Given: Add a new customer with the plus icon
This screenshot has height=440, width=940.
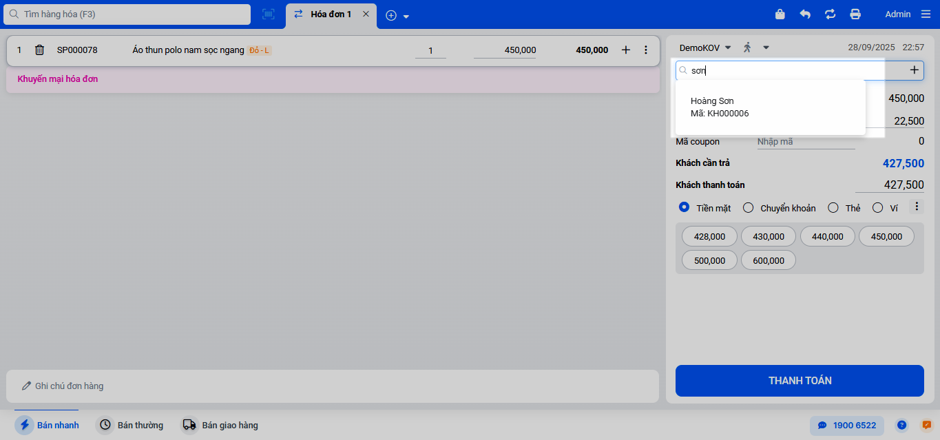Looking at the screenshot, I should tap(915, 70).
